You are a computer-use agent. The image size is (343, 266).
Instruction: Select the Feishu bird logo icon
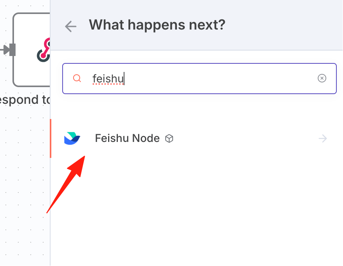point(72,138)
